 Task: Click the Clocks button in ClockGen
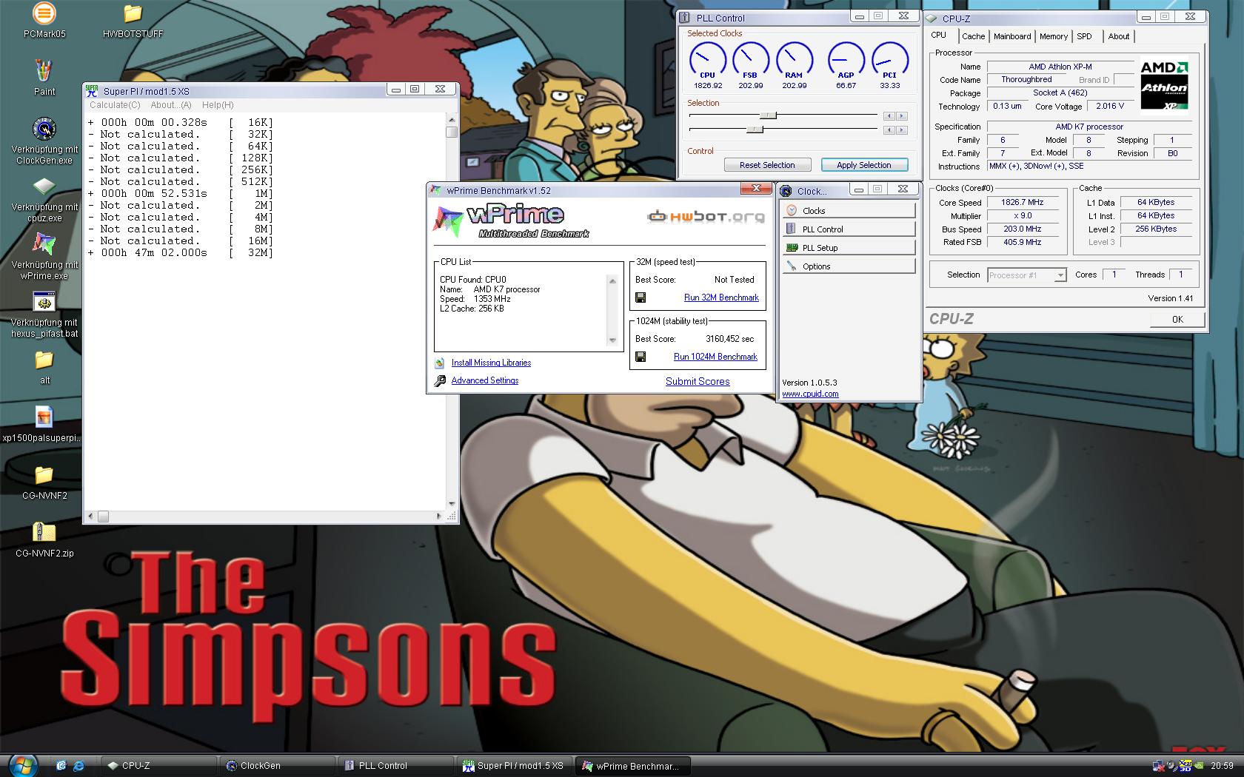849,211
